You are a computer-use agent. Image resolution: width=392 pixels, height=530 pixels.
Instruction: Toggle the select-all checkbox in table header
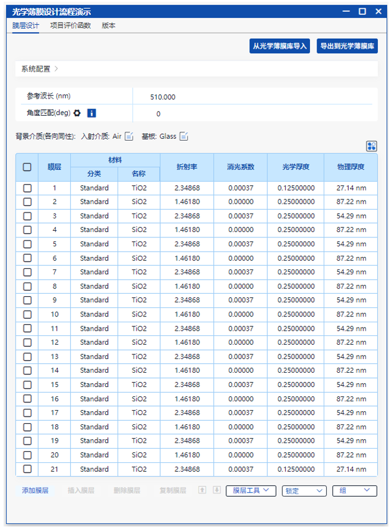pos(27,167)
